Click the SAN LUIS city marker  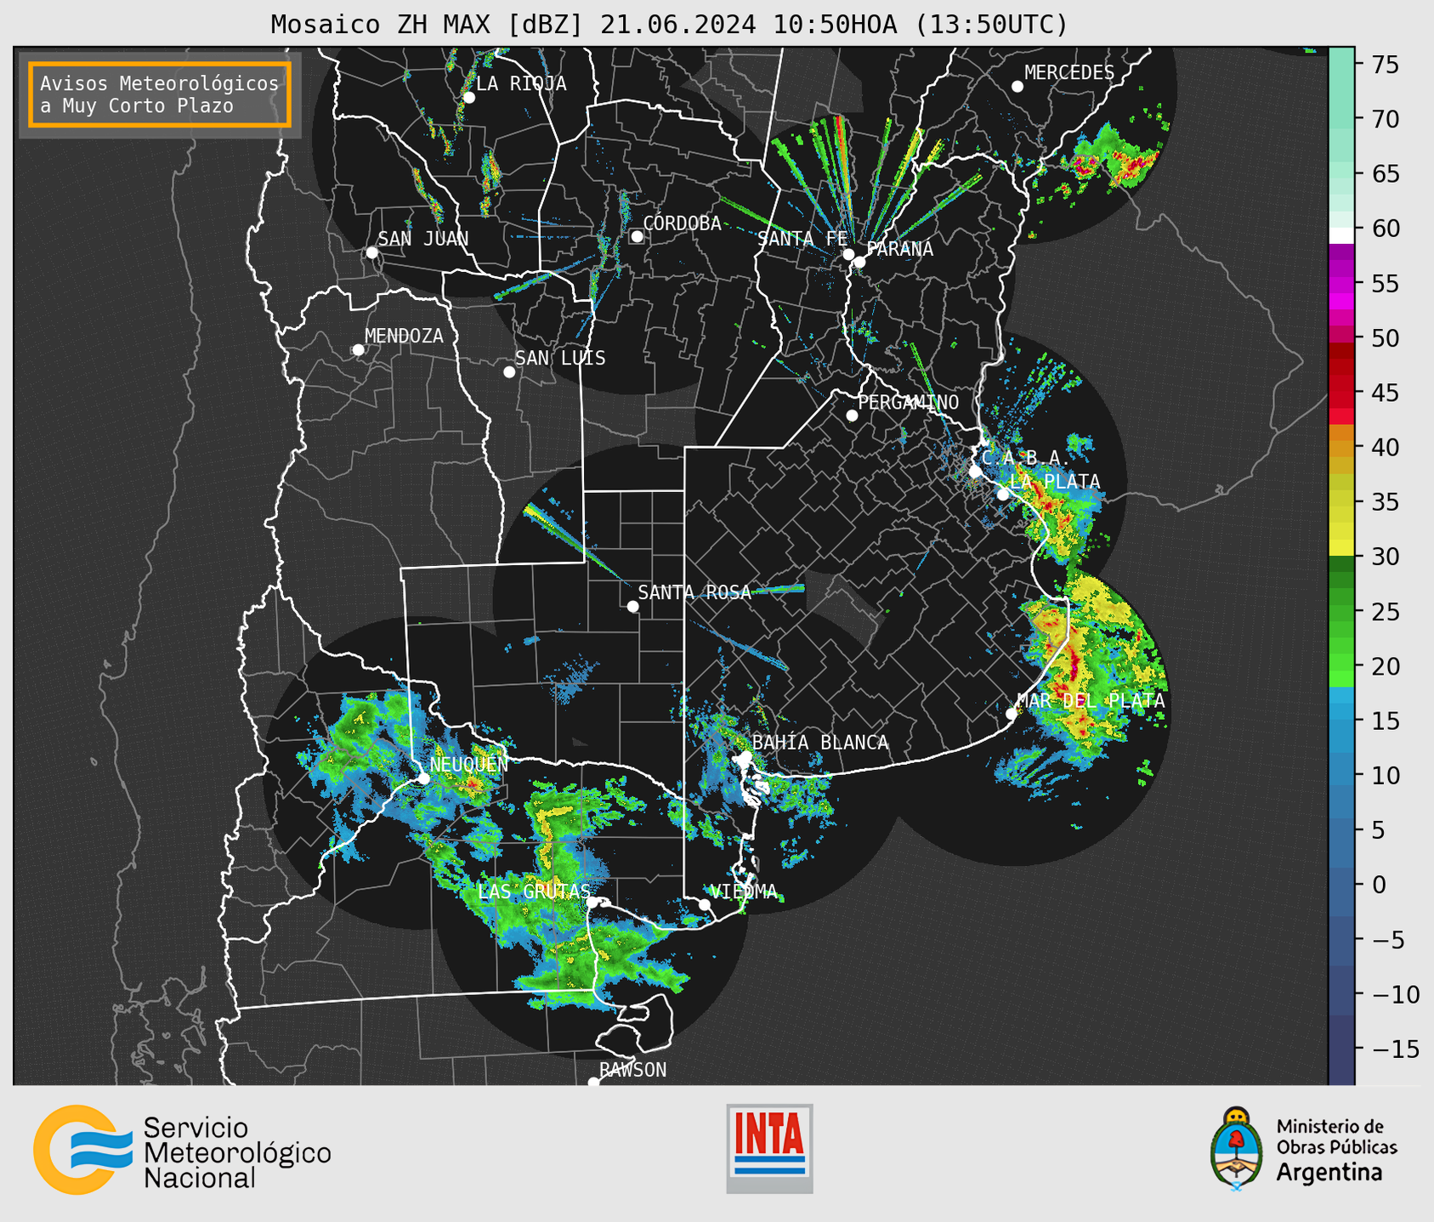(509, 372)
